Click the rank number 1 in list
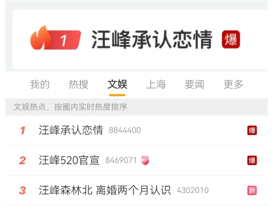Viewport: 274px width, 206px height. (x=23, y=130)
